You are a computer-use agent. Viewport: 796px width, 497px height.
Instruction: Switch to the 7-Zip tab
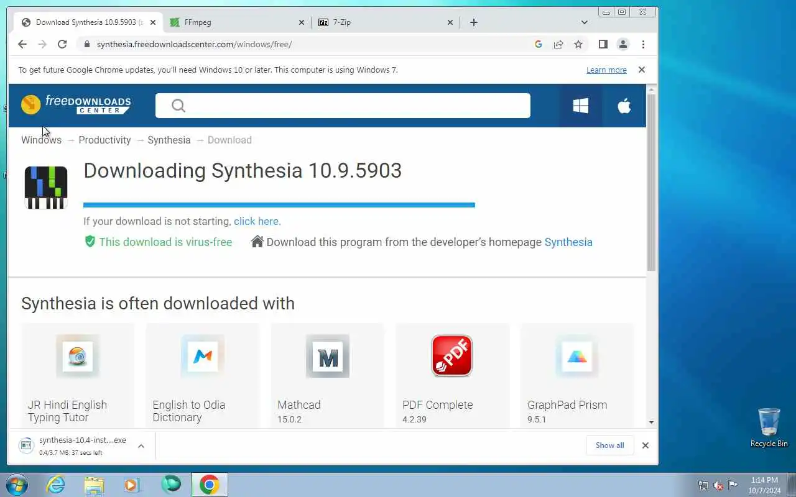(386, 22)
